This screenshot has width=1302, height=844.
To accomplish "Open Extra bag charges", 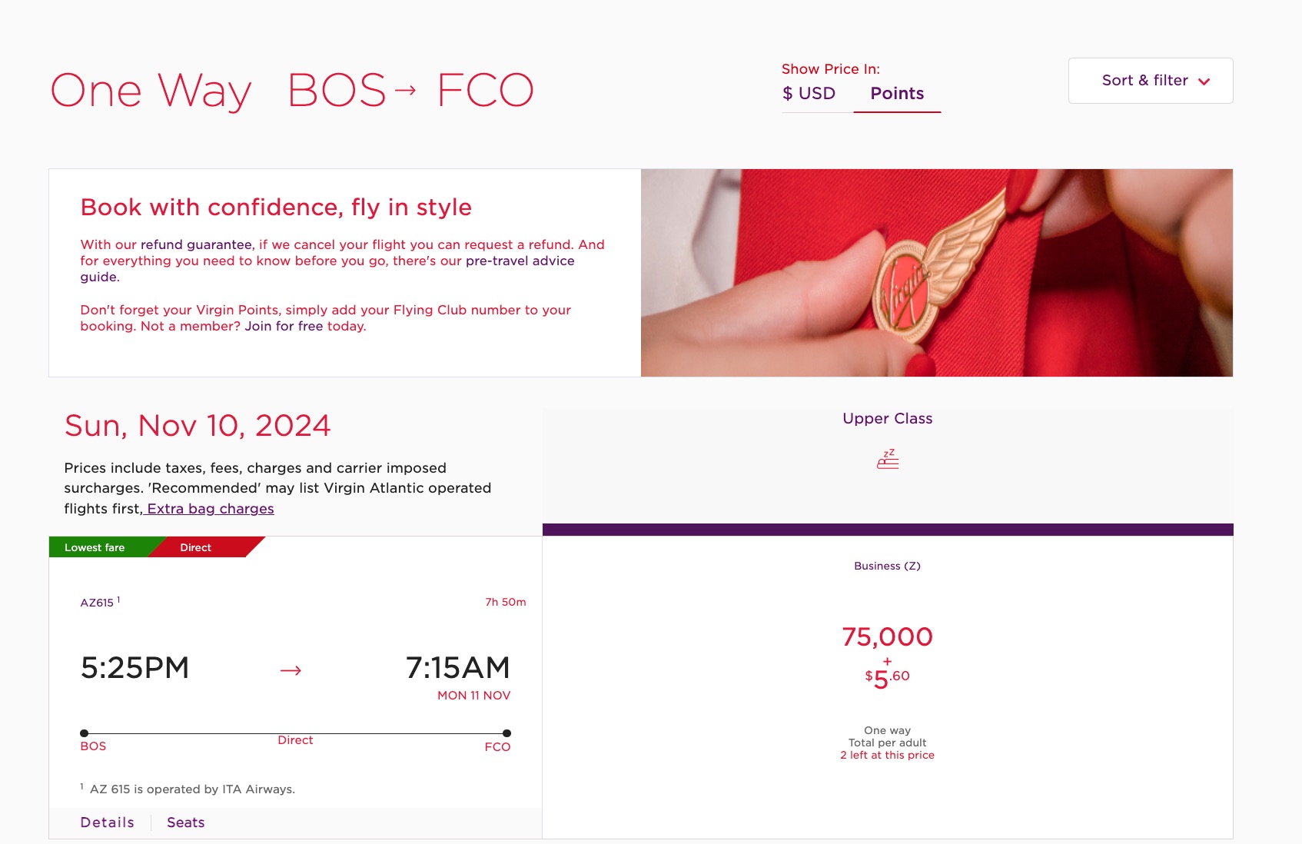I will coord(209,508).
